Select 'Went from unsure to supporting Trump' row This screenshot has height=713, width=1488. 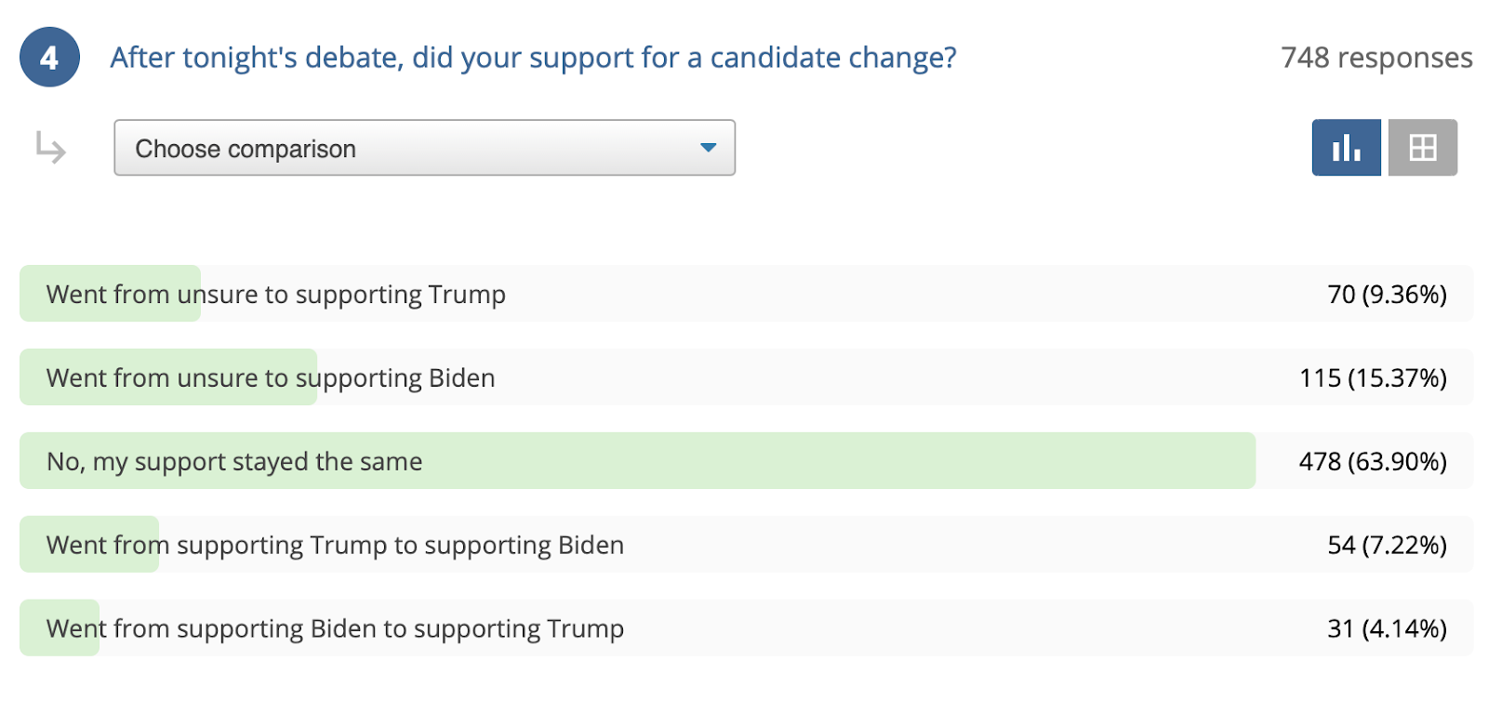[746, 294]
